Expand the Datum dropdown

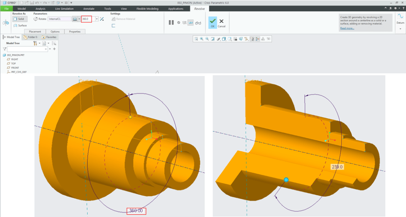click(400, 29)
